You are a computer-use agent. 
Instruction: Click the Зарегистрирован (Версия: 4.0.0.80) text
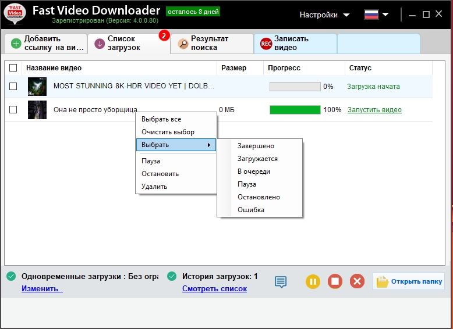click(x=105, y=21)
